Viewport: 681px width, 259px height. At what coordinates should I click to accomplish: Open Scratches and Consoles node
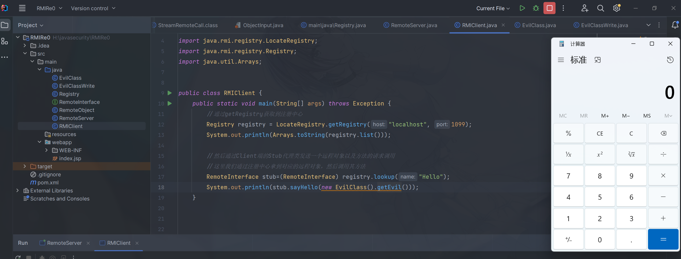tap(60, 199)
